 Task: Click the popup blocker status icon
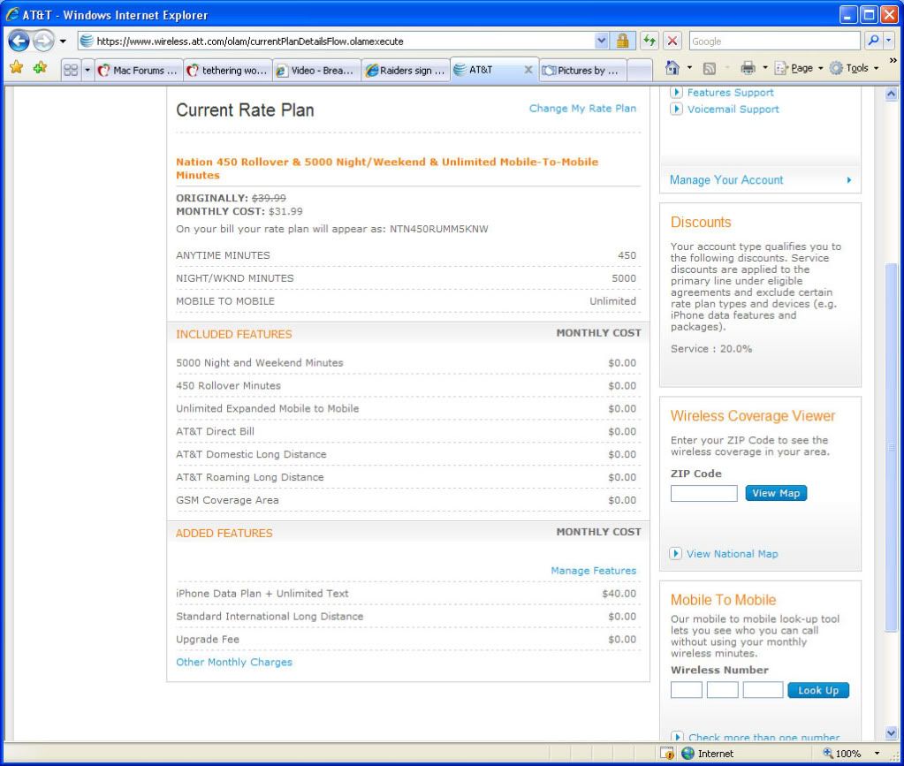coord(667,754)
